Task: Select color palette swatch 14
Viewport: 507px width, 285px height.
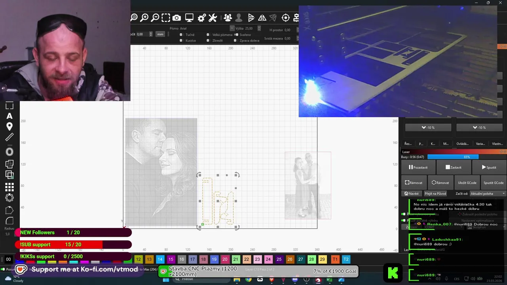Action: click(x=160, y=259)
